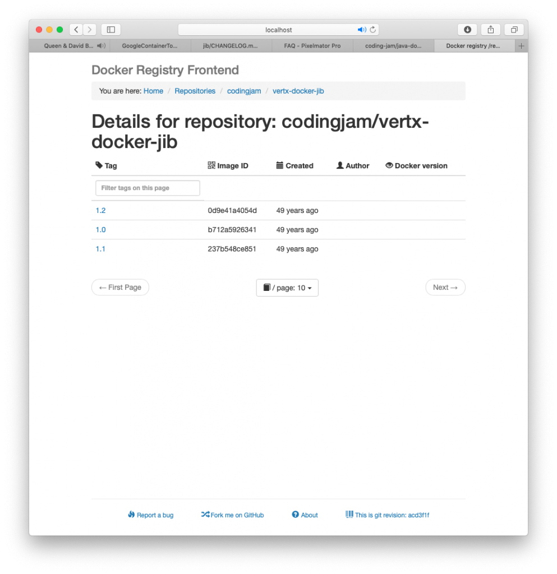
Task: Select image ID 0d9e41a4054d text
Action: pyautogui.click(x=232, y=211)
